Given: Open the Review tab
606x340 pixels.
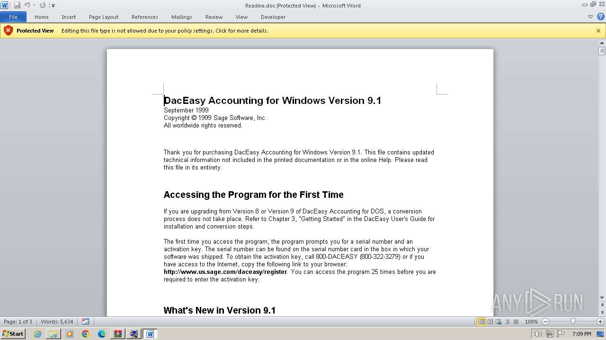Looking at the screenshot, I should (214, 17).
